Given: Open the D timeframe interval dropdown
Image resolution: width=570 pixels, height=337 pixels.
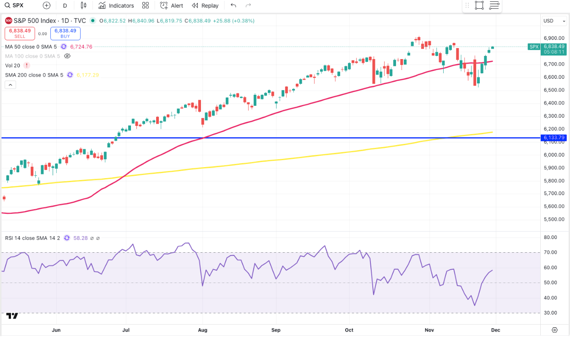Looking at the screenshot, I should point(65,5).
